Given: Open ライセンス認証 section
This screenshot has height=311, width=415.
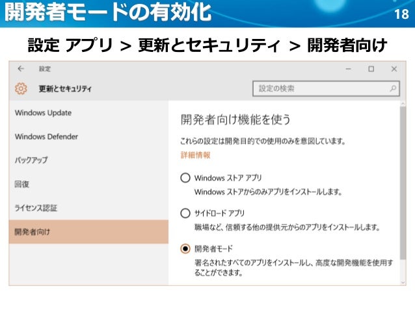Looking at the screenshot, I should coord(88,208).
